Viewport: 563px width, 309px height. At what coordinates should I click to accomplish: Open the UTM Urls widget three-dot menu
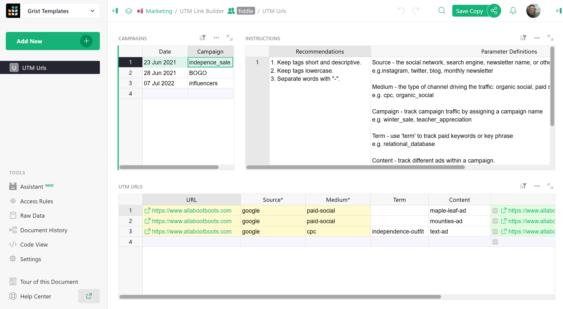tap(537, 186)
